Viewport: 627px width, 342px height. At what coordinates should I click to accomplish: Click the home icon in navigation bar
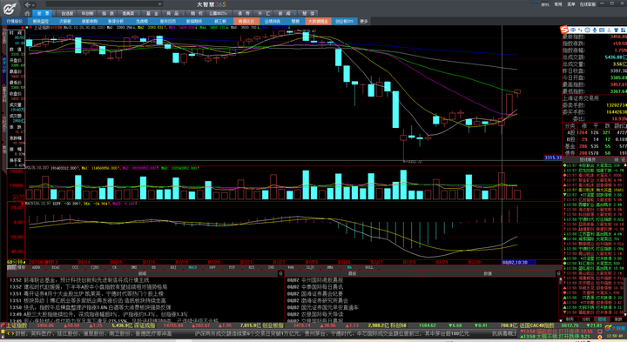pos(28,13)
